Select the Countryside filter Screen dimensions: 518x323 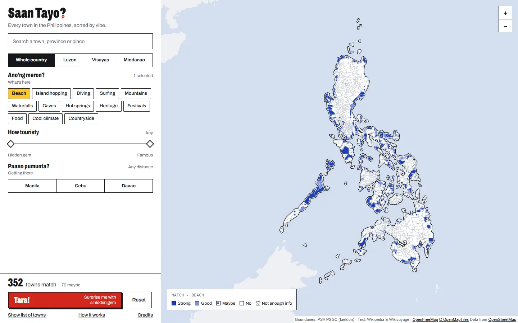(81, 119)
